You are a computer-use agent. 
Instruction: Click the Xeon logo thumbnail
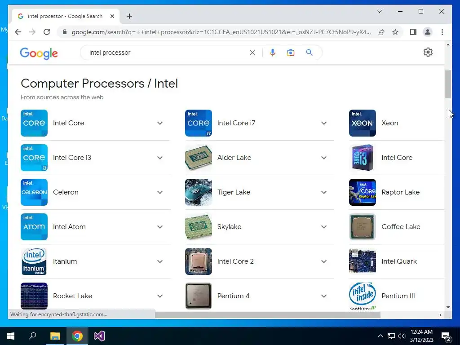coord(363,123)
